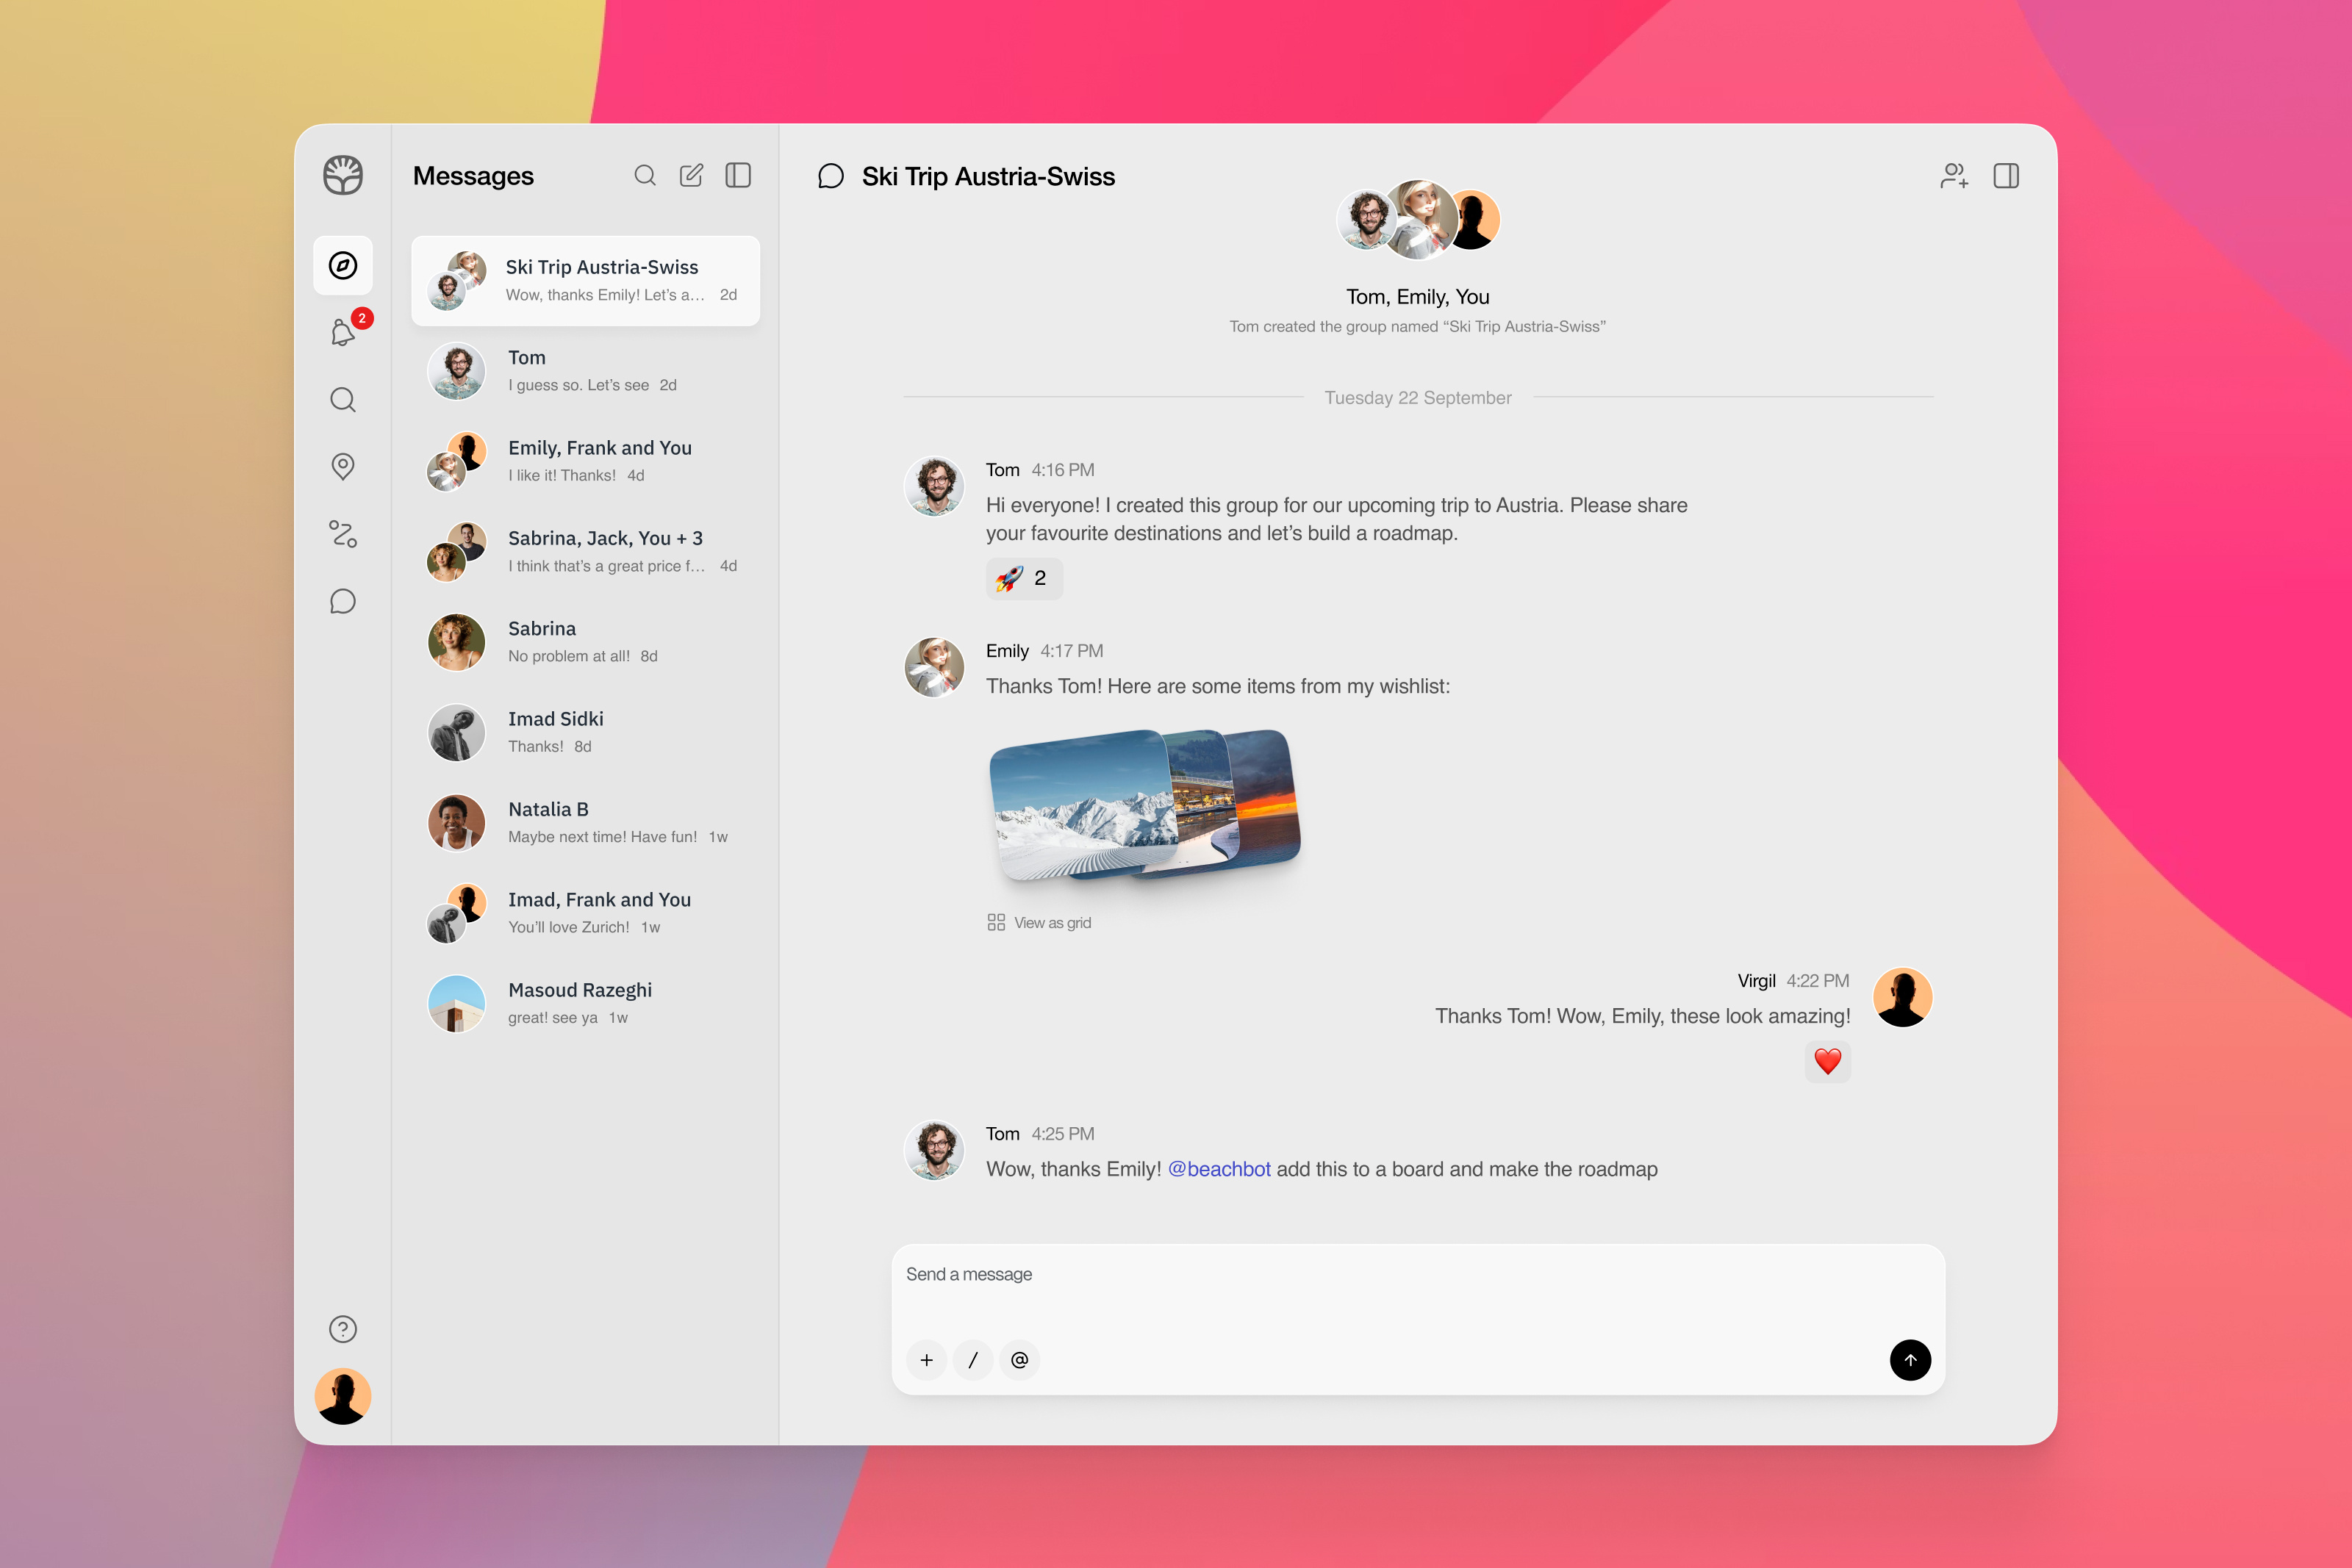
Task: Click the Messages panel heading
Action: tap(473, 176)
